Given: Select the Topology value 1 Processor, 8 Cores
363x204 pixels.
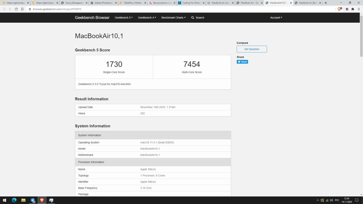Looking at the screenshot, I should coord(153,176).
